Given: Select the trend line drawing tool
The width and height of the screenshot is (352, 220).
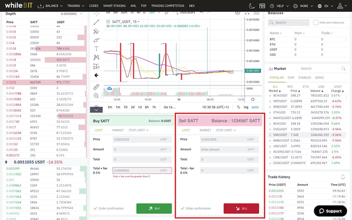Looking at the screenshot, I should (96, 22).
